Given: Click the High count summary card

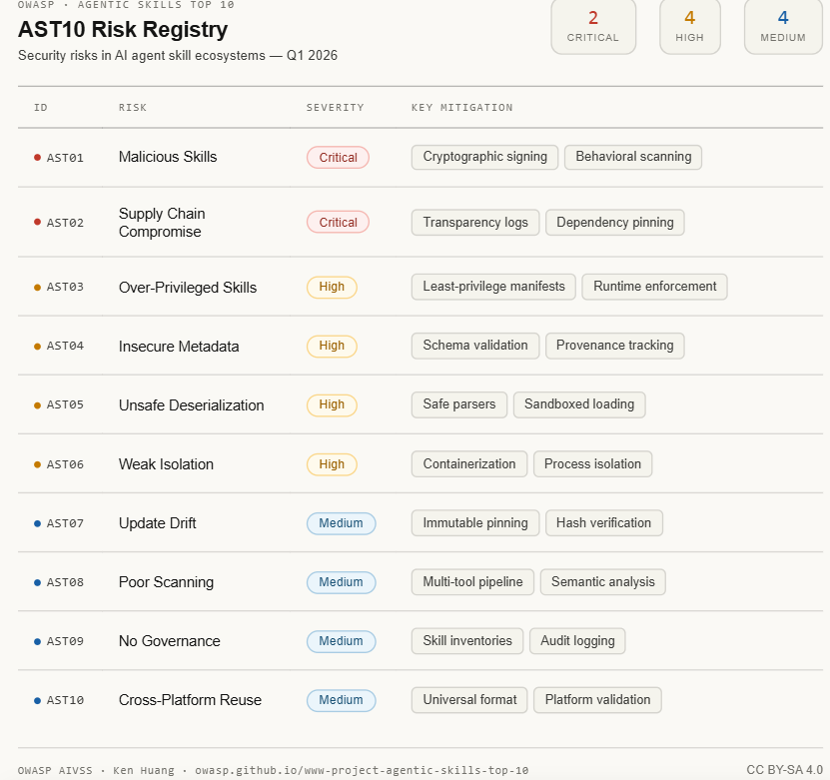Looking at the screenshot, I should (690, 26).
